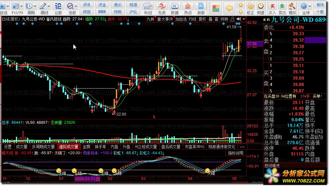Click the 预测 toolbar button below 竞价
Viewport: 330px width, 186px height.
(x=118, y=11)
